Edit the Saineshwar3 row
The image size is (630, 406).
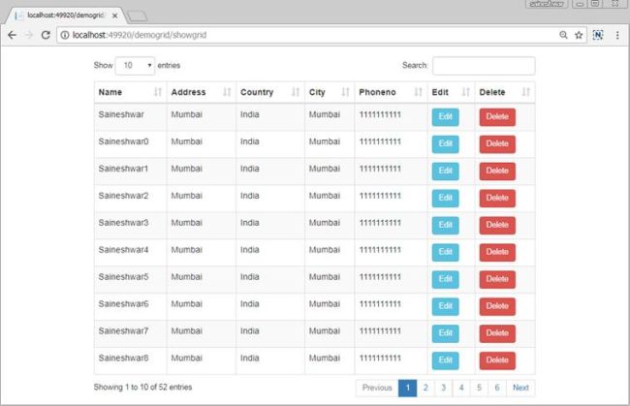[445, 226]
